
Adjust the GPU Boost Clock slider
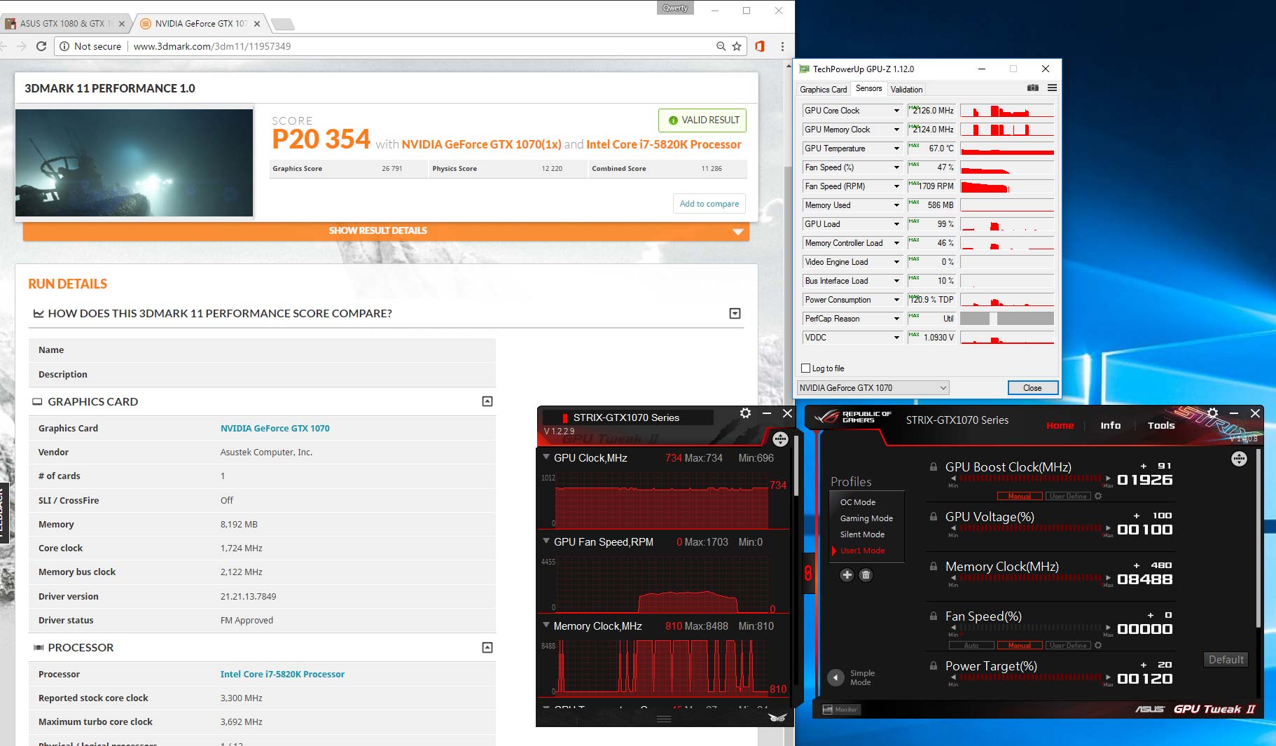[1030, 478]
